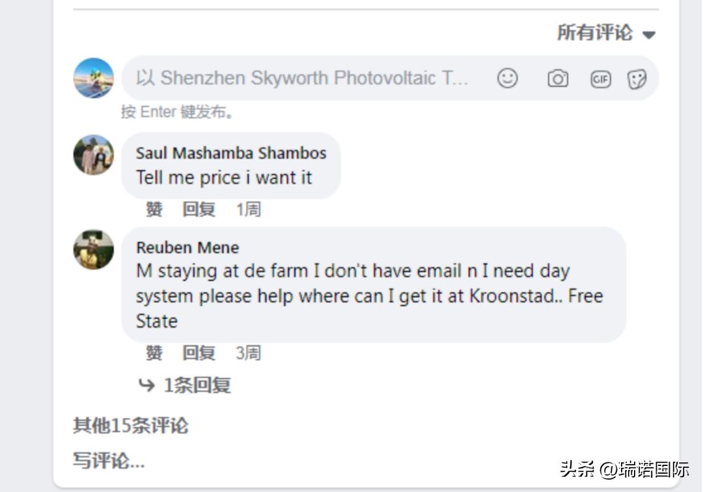Open the 3周 timestamp on Reuben's comment
This screenshot has width=703, height=492.
pyautogui.click(x=248, y=353)
